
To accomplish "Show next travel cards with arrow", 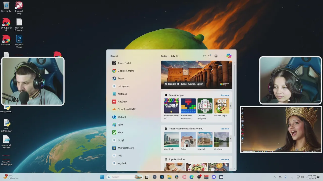I will click(x=230, y=139).
